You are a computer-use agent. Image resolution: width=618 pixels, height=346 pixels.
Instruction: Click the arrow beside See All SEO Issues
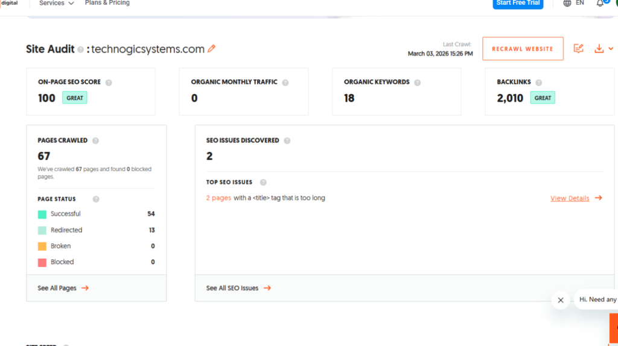pyautogui.click(x=267, y=288)
